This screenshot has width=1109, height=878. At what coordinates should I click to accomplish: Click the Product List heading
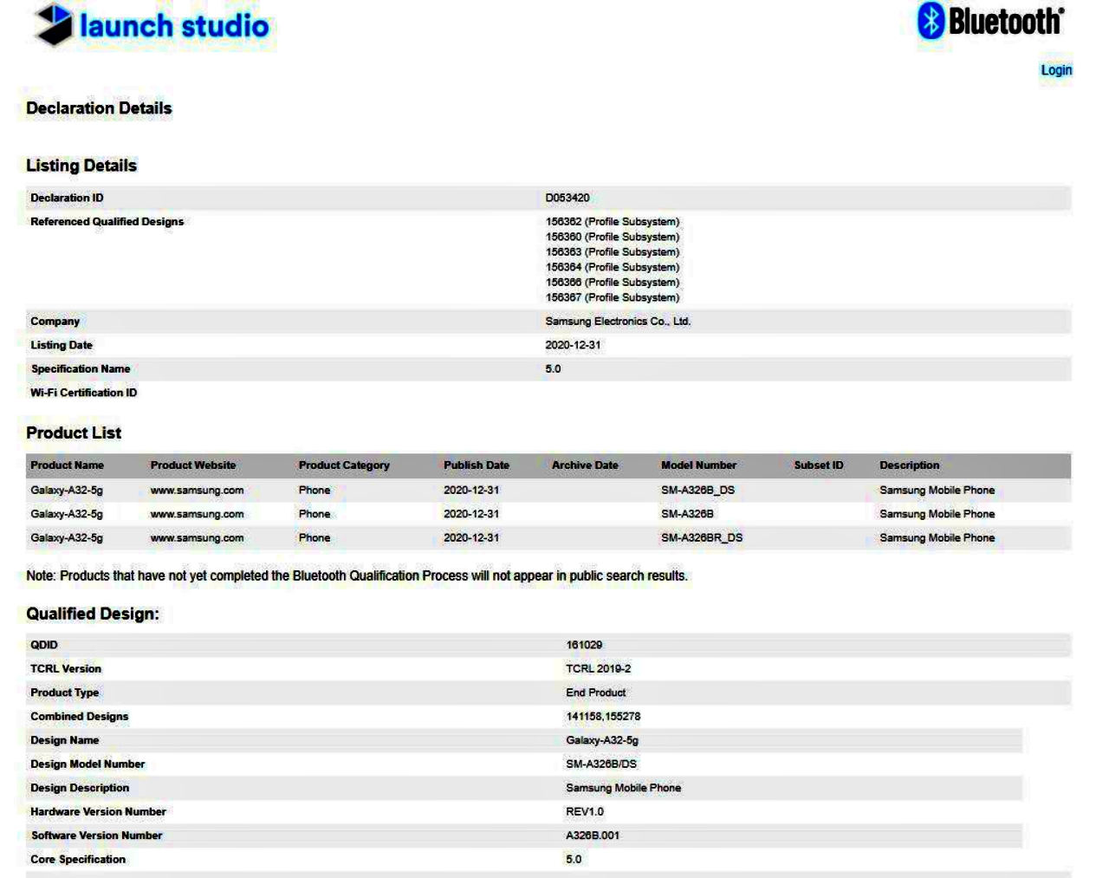[74, 432]
